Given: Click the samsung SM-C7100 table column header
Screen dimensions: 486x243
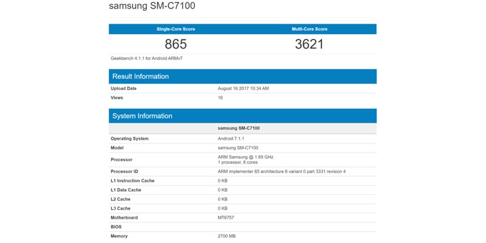Looking at the screenshot, I should coord(238,129).
